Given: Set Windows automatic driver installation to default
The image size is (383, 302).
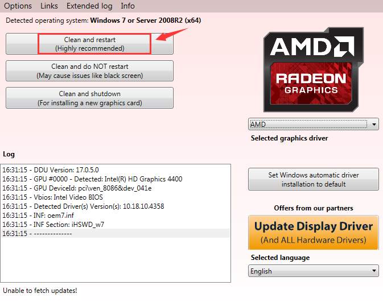Looking at the screenshot, I should pyautogui.click(x=314, y=179).
